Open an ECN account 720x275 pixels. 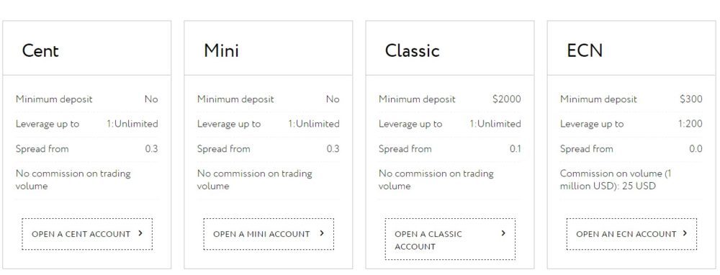tap(631, 234)
